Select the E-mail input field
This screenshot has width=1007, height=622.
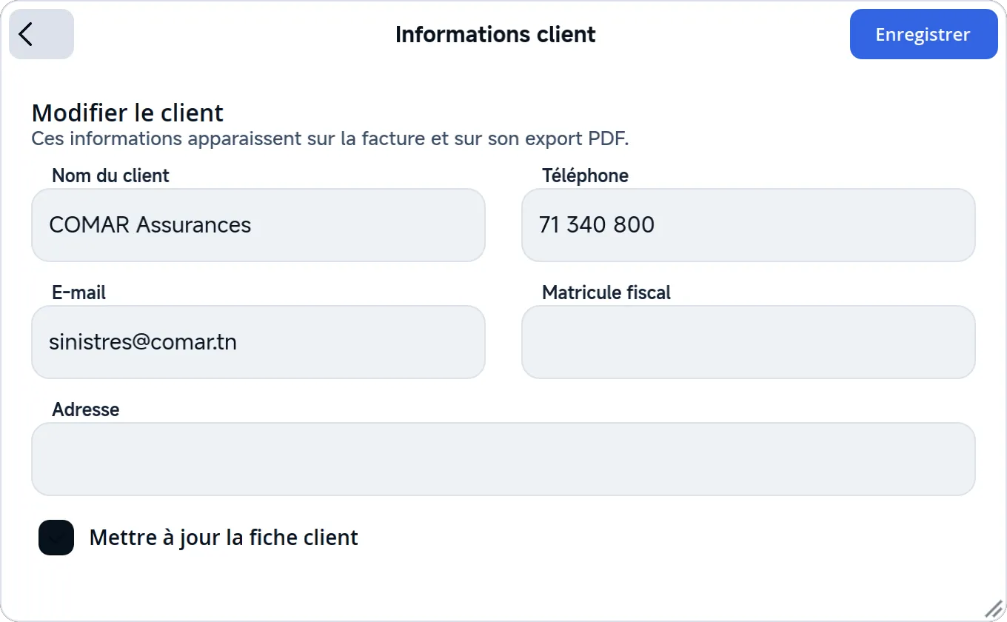click(x=258, y=342)
